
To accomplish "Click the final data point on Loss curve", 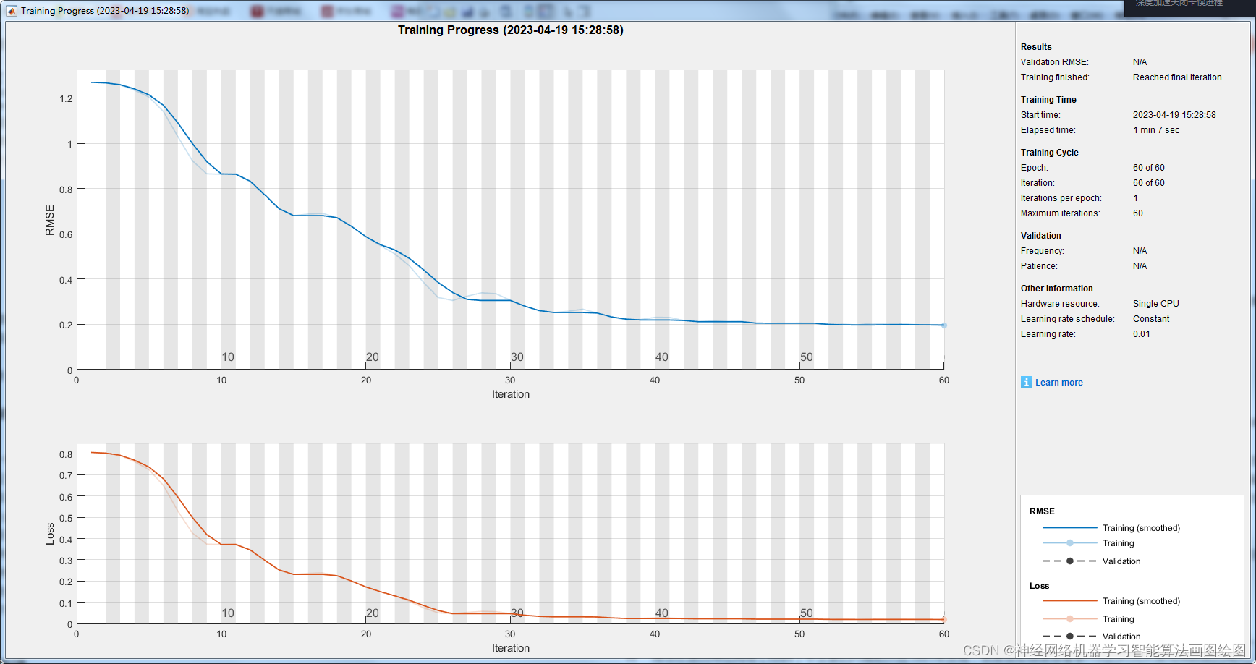I will 943,619.
